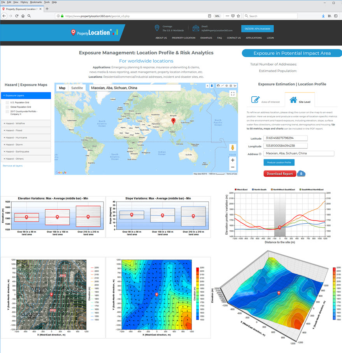This screenshot has width=342, height=353.
Task: Save page to Pocket
Action: point(233,16)
